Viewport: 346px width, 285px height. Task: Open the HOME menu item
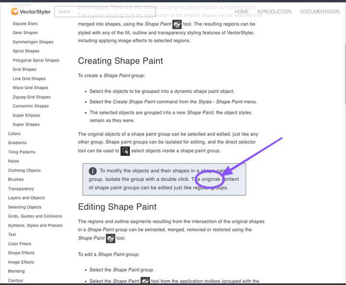coord(242,12)
